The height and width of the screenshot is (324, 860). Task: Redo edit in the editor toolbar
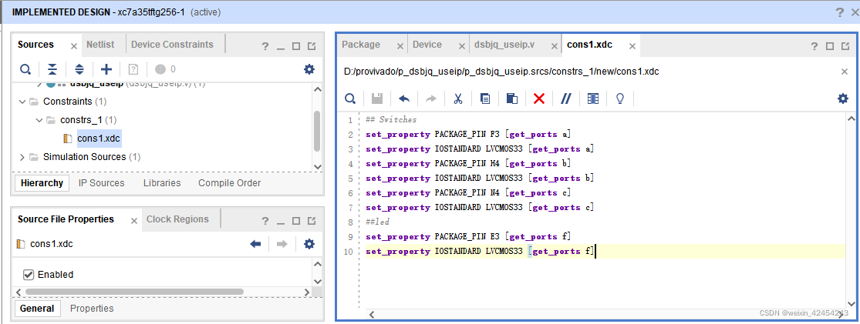[x=431, y=99]
